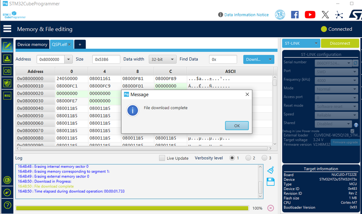362x214 pixels.
Task: Open the Frequency (kHz) dropdown
Action: [336, 80]
